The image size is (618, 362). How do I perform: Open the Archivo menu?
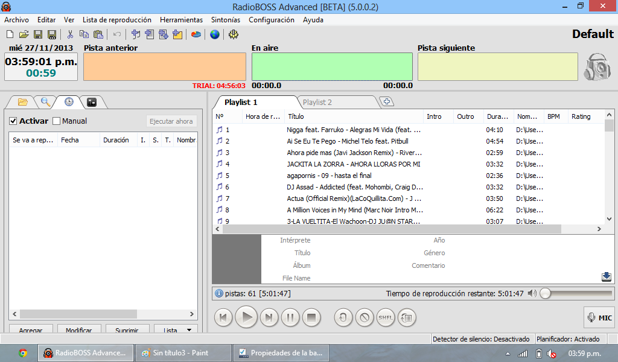point(16,20)
